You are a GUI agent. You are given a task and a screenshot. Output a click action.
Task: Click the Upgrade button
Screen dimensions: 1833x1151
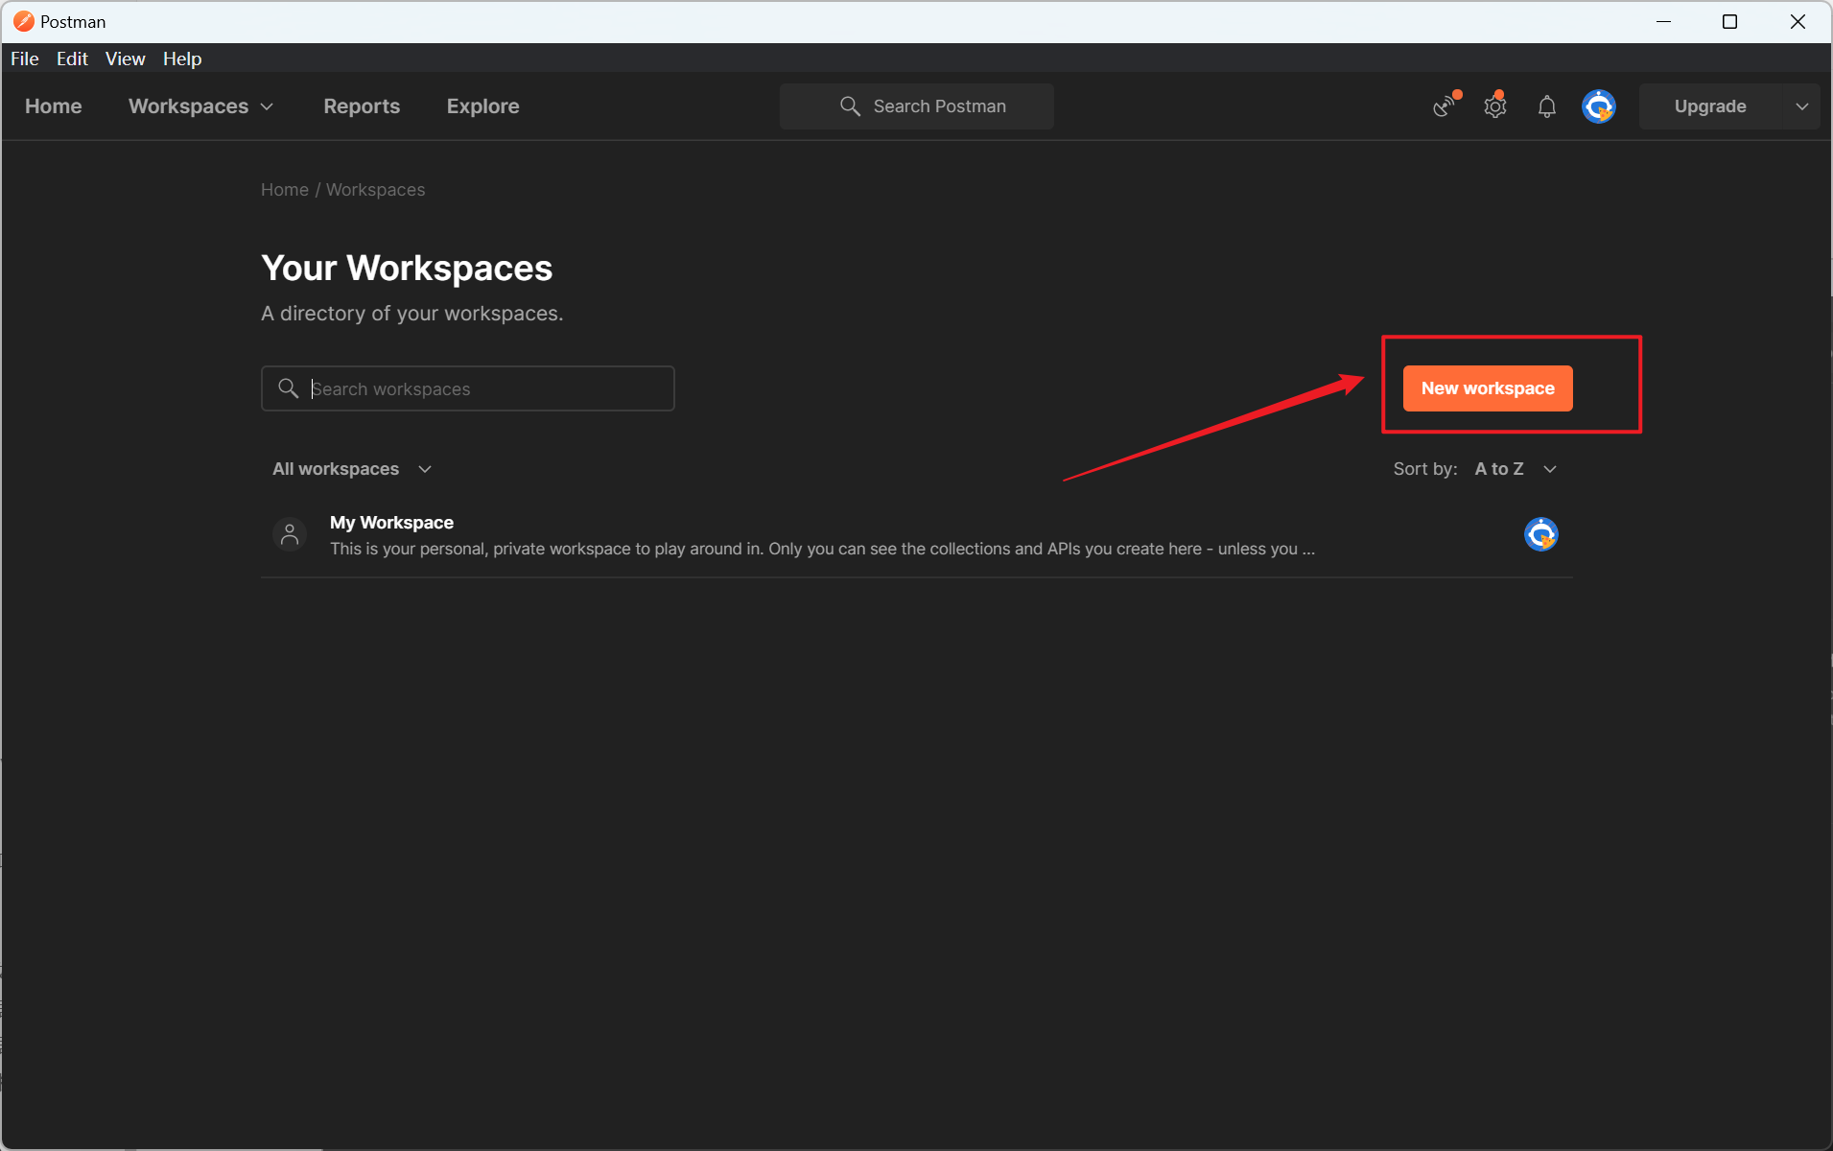(x=1710, y=106)
